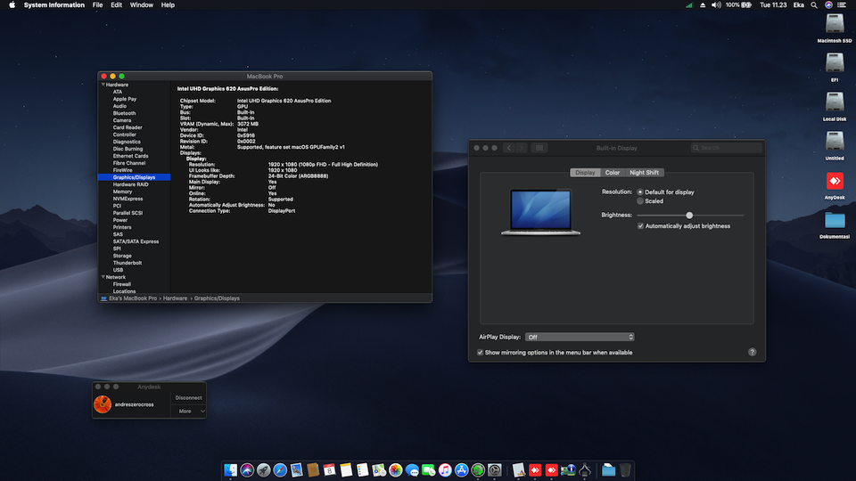856x481 pixels.
Task: Switch to the Night Shift tab
Action: coord(645,173)
